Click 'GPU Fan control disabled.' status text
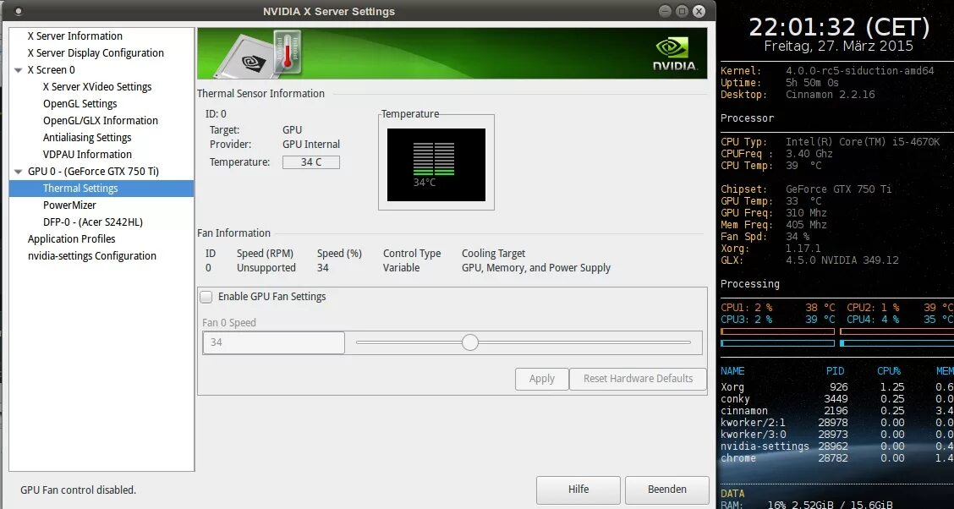Screen dimensions: 954x509 point(79,490)
